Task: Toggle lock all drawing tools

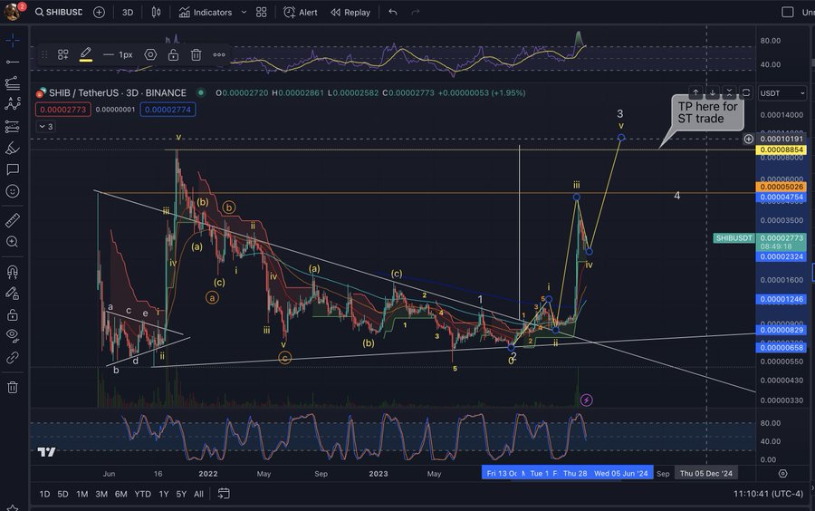Action: click(x=13, y=315)
